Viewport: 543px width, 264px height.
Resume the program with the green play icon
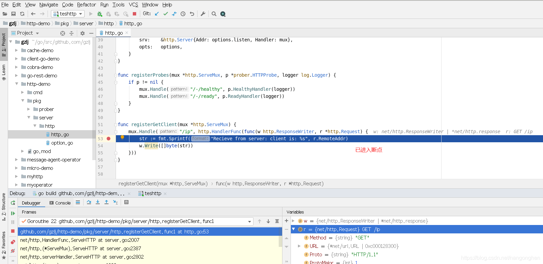[13, 213]
